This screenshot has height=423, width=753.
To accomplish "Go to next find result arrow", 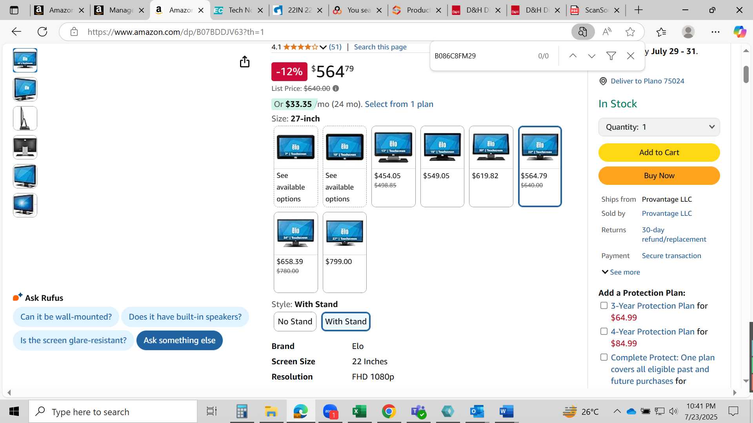I will point(592,56).
